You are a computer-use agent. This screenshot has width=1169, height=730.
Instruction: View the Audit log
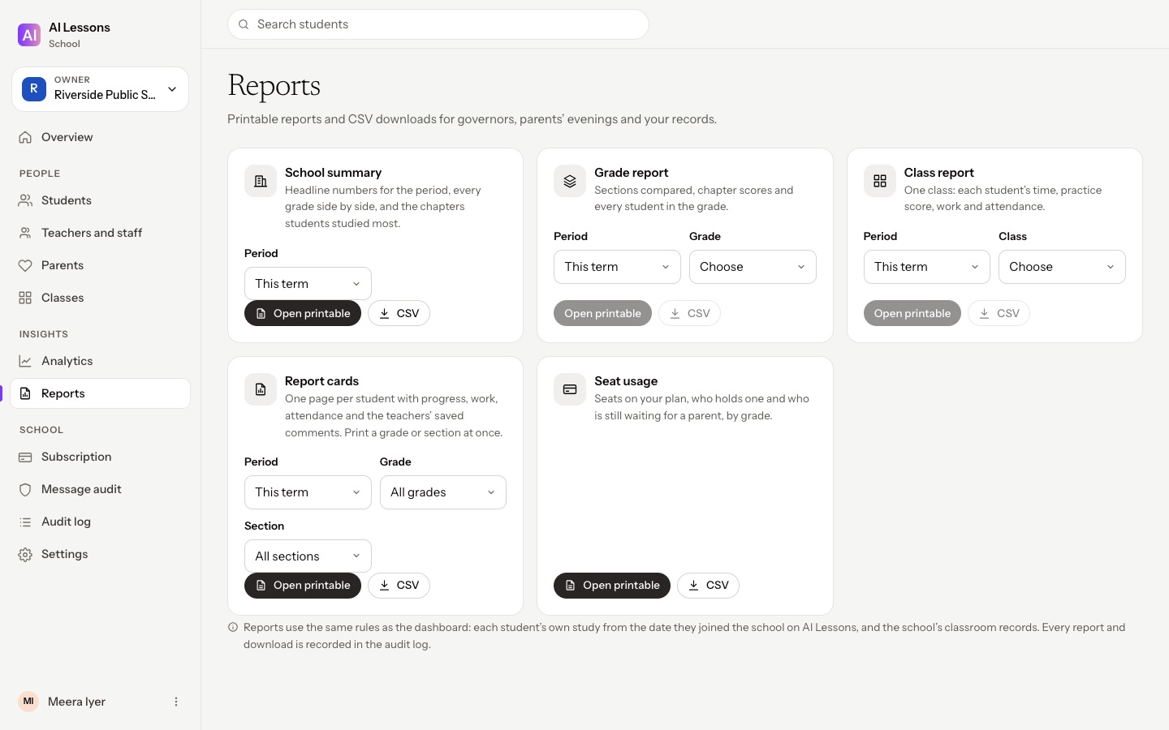coord(101,522)
